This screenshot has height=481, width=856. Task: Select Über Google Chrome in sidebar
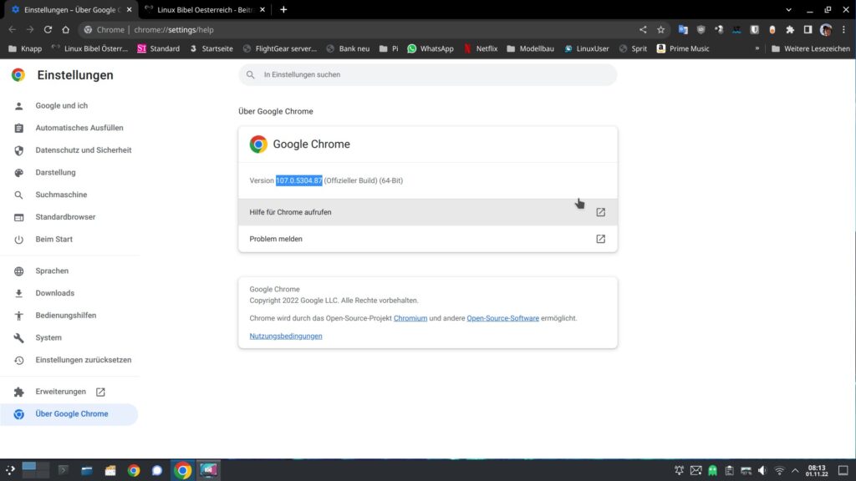69,414
